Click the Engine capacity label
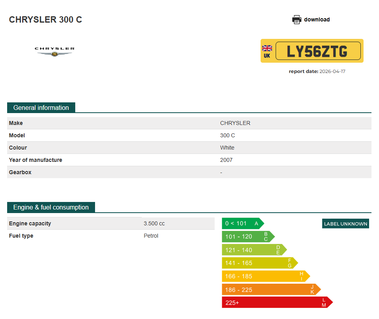The height and width of the screenshot is (319, 379). [x=30, y=223]
